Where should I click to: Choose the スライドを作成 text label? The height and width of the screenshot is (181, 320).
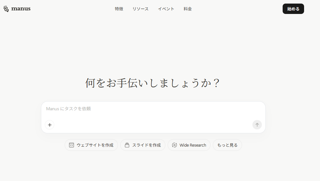tap(147, 145)
